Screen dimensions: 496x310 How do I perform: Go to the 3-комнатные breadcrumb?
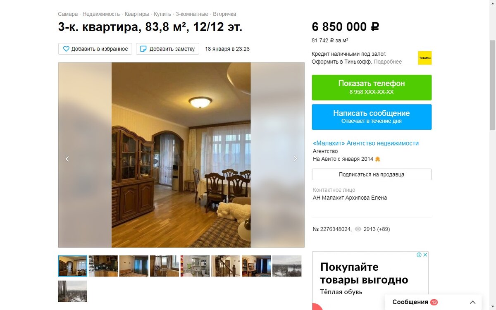pyautogui.click(x=192, y=14)
